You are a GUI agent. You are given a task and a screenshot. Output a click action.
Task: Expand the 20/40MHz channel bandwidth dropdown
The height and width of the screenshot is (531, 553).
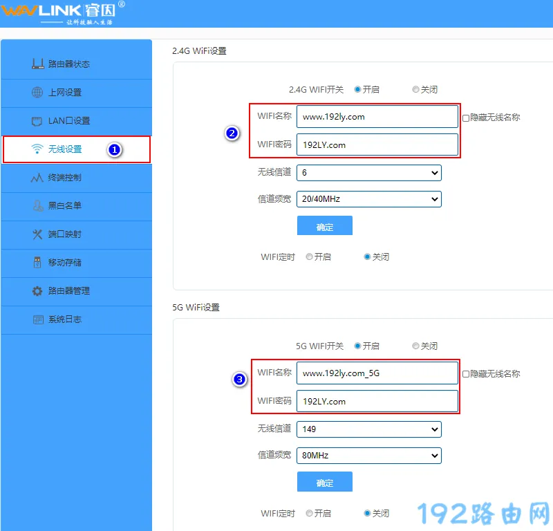[x=368, y=199]
